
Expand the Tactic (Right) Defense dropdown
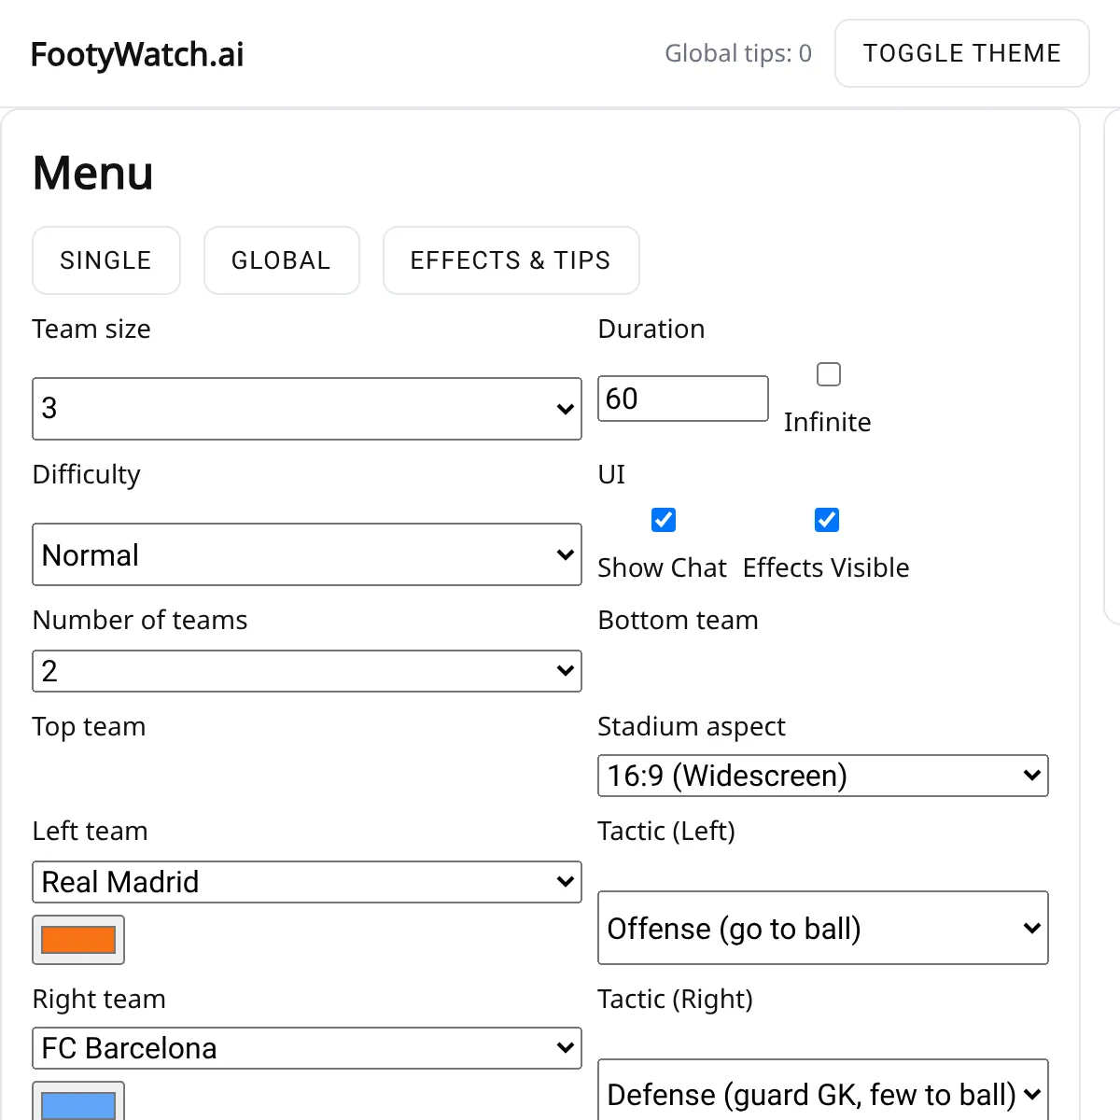click(822, 1094)
